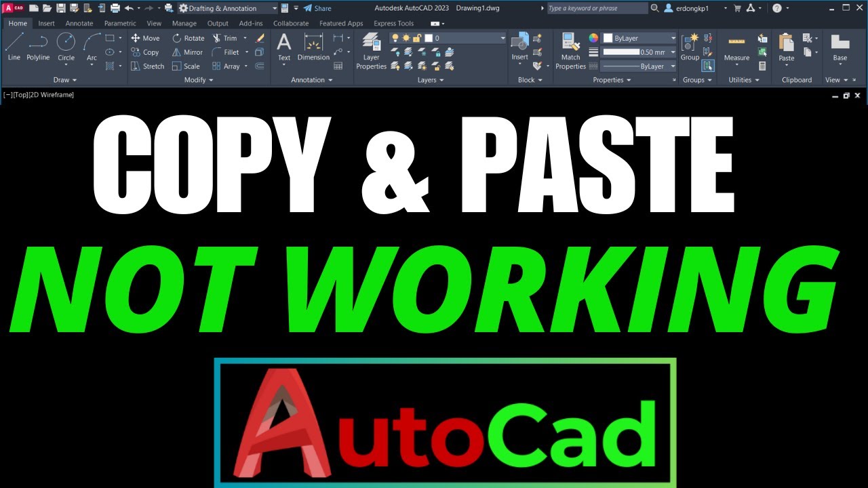Click the keyword search input field

[x=597, y=8]
